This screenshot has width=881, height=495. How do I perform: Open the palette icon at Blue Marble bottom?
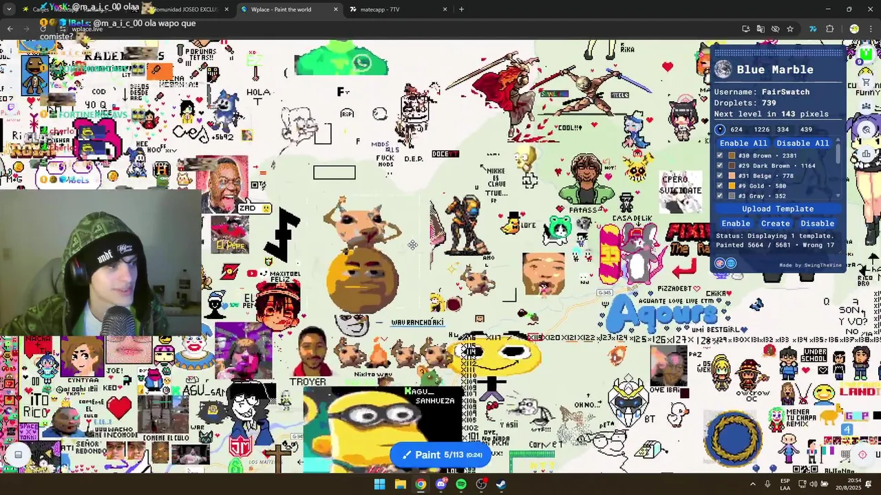point(720,263)
